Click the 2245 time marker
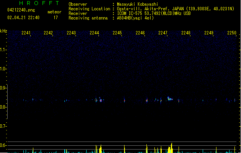 click(117, 33)
